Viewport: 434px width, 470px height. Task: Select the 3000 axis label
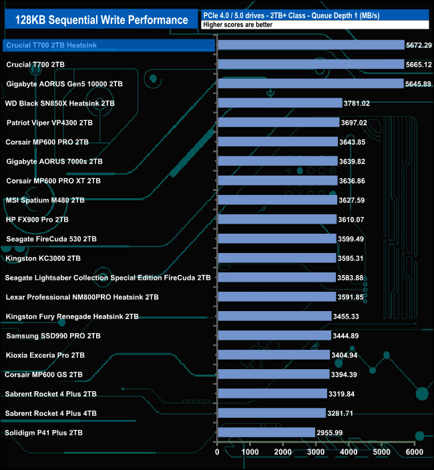(316, 452)
